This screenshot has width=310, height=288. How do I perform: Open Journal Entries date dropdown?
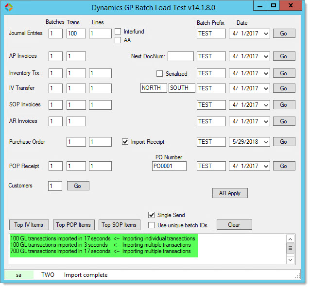[x=266, y=34]
